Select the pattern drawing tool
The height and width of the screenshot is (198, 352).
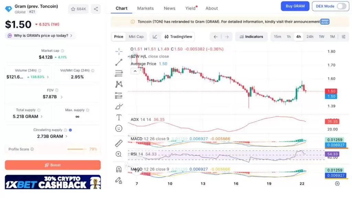[119, 84]
